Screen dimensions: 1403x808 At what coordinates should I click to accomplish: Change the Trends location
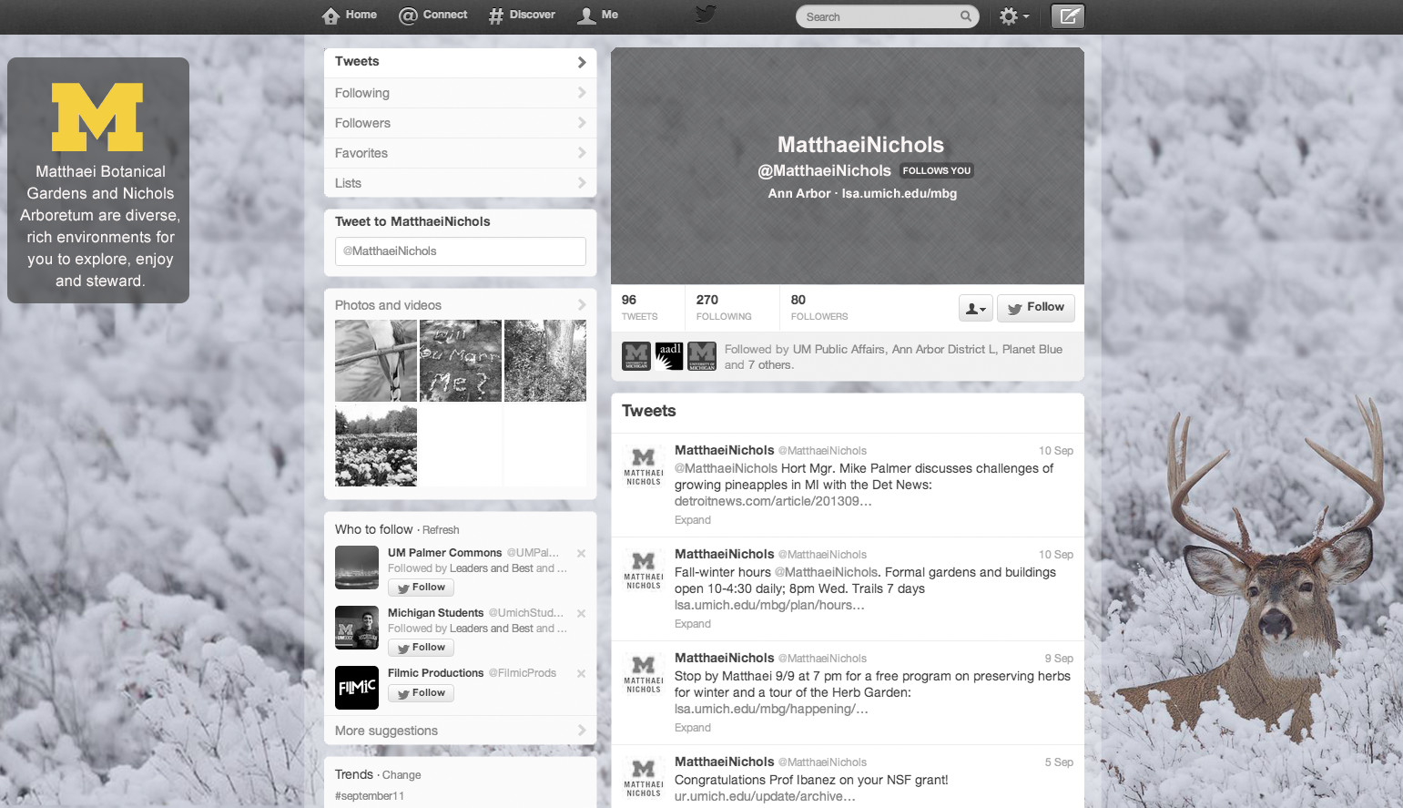coord(402,775)
